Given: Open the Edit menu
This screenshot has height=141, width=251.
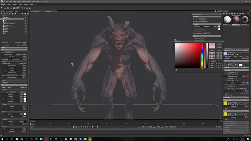Looking at the screenshot, I should tap(7, 2).
